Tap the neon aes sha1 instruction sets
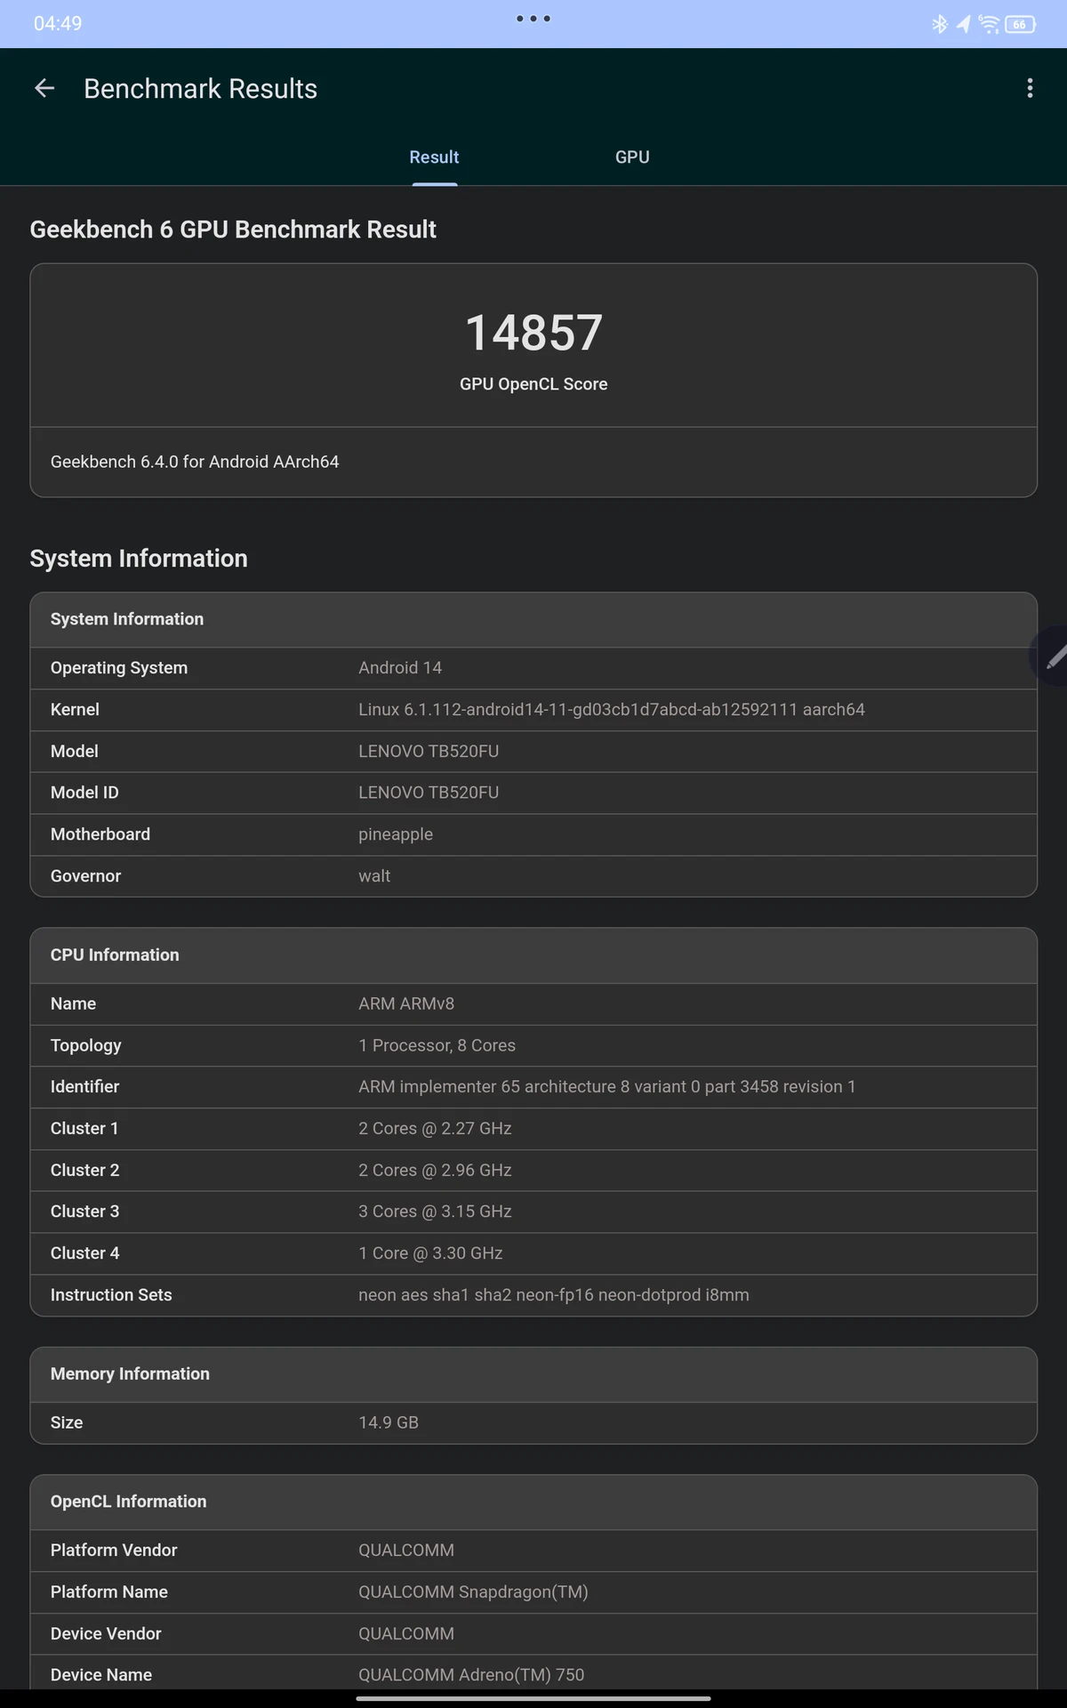The height and width of the screenshot is (1708, 1067). pyautogui.click(x=553, y=1295)
